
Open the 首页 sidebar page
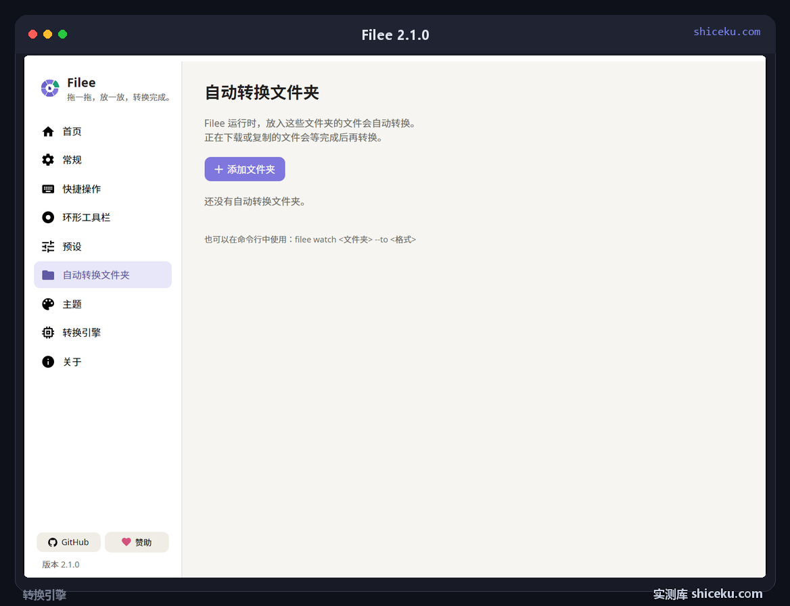pyautogui.click(x=103, y=131)
